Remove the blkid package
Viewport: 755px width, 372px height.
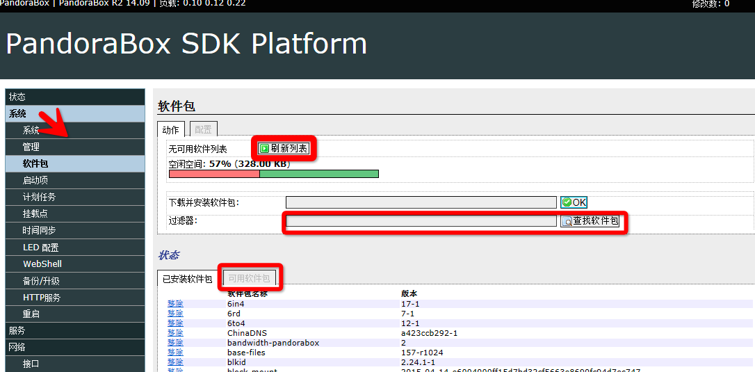tap(175, 362)
